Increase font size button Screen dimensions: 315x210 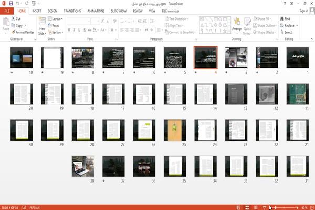click(103, 21)
